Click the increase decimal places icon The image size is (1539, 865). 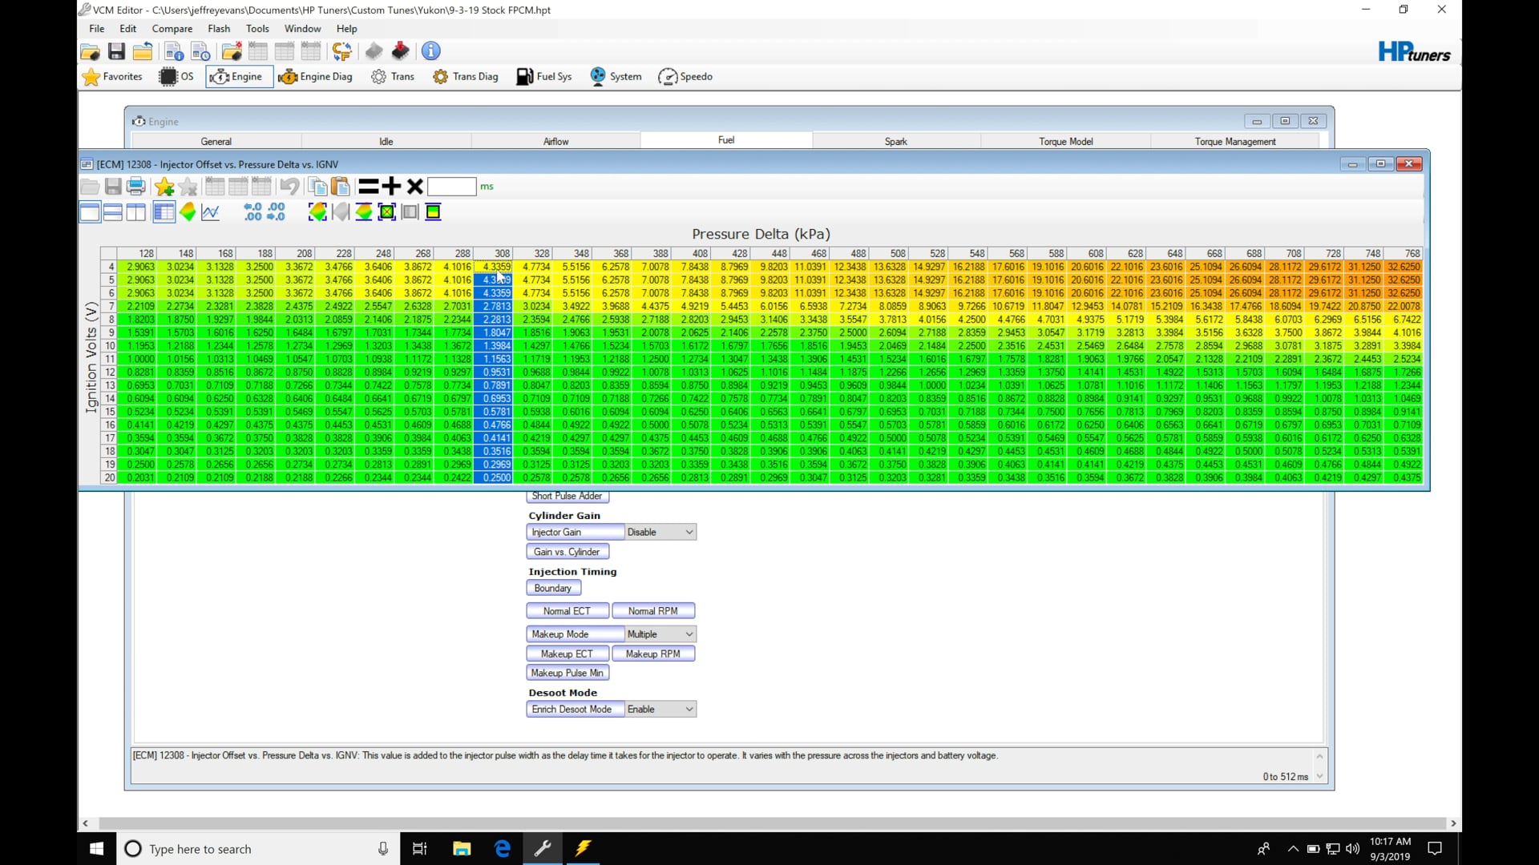[253, 212]
